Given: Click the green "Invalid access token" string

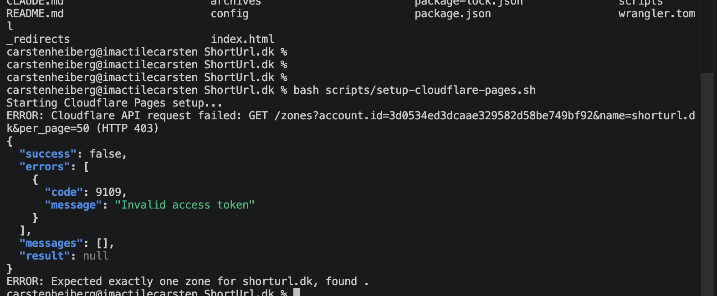Looking at the screenshot, I should tap(184, 205).
